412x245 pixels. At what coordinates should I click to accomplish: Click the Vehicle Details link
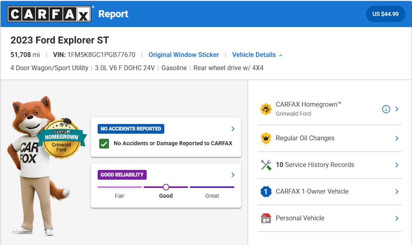(254, 55)
